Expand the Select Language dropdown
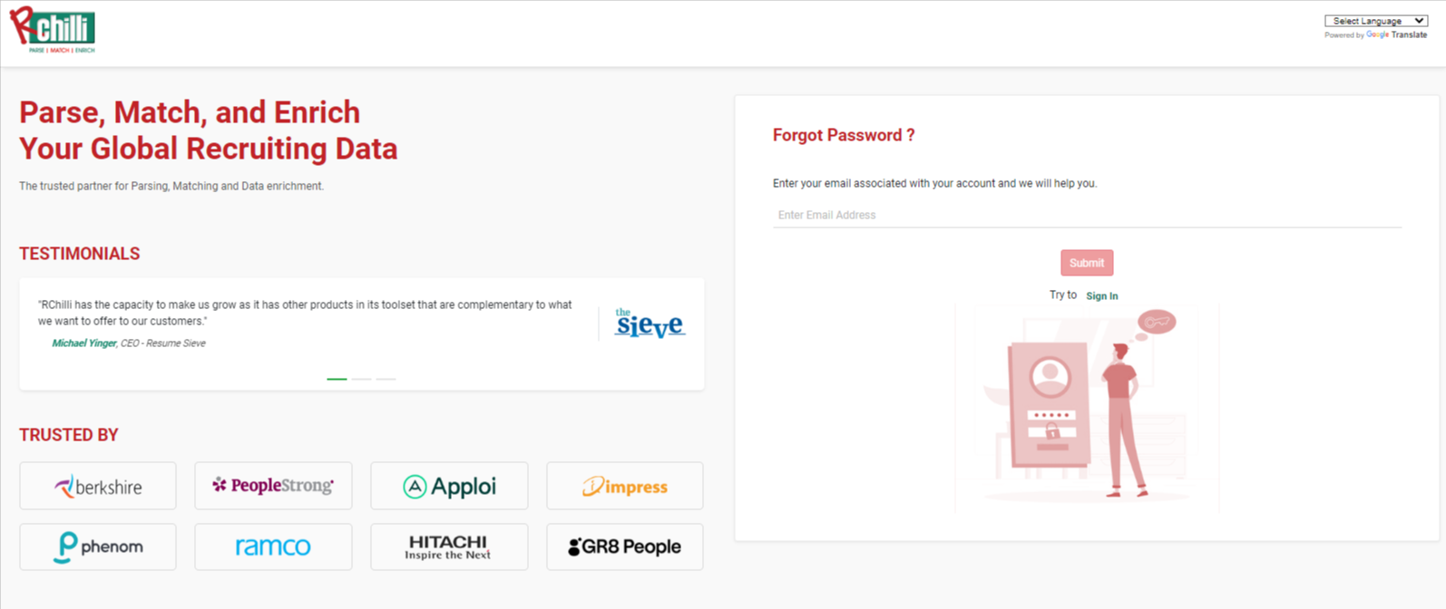Image resolution: width=1446 pixels, height=609 pixels. point(1376,21)
